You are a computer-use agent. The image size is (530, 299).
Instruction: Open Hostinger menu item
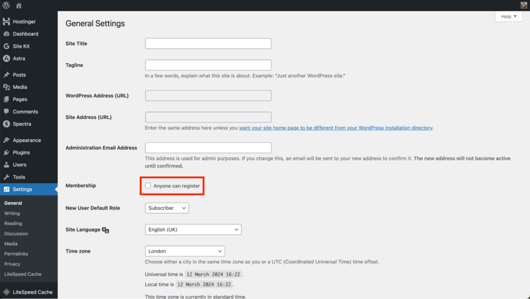(24, 22)
